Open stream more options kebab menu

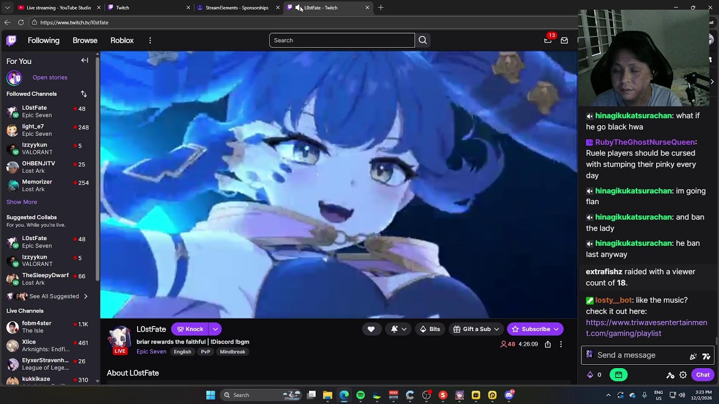[x=561, y=345]
